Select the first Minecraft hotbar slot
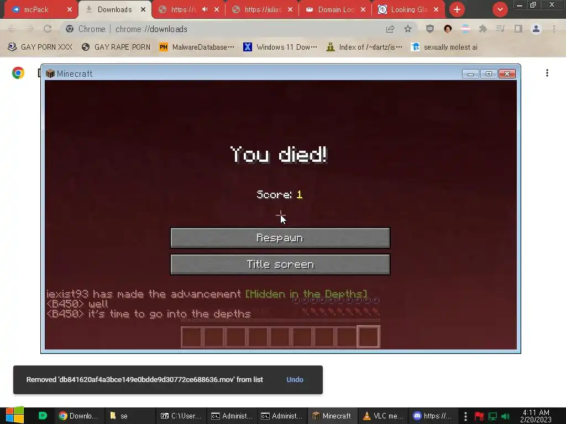This screenshot has height=424, width=566. (x=191, y=337)
